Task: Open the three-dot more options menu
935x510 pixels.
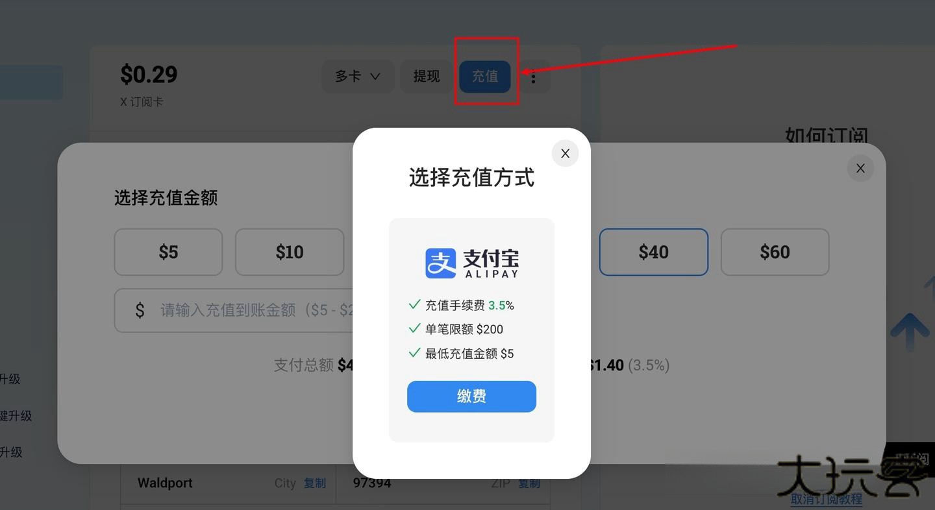Action: (533, 77)
